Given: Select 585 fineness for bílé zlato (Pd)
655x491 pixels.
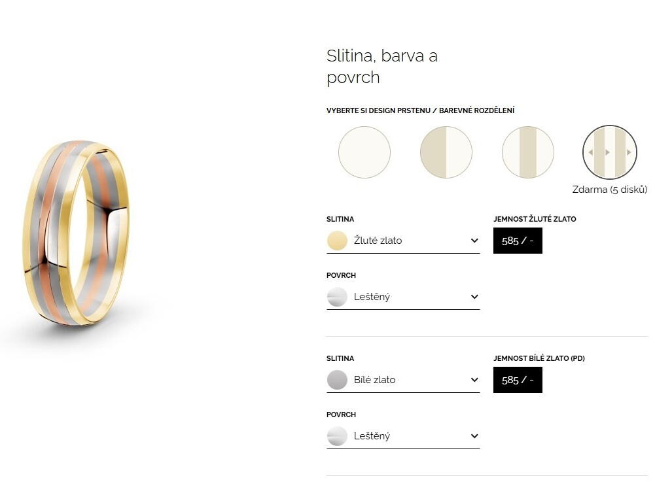Looking at the screenshot, I should (x=518, y=380).
